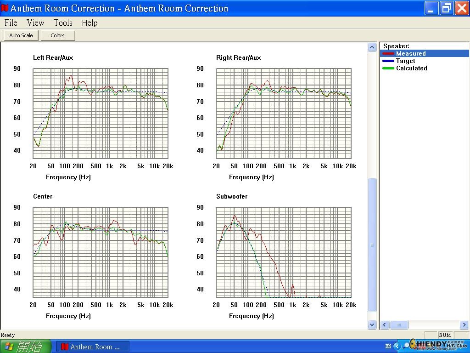Click the Left Rear/Aux frequency response plot
Viewport: 470px width, 353px height.
pyautogui.click(x=101, y=113)
